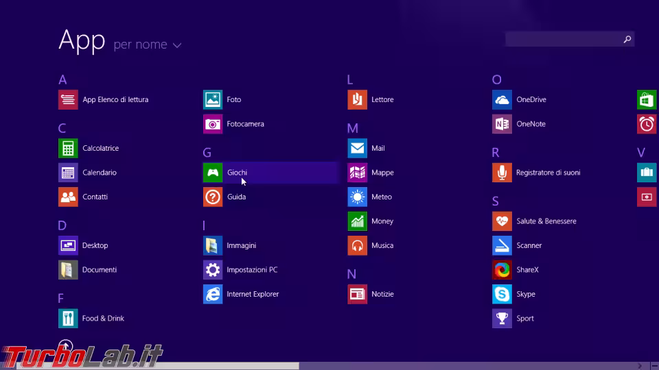Open the Lettore reader icon
659x370 pixels.
(357, 99)
